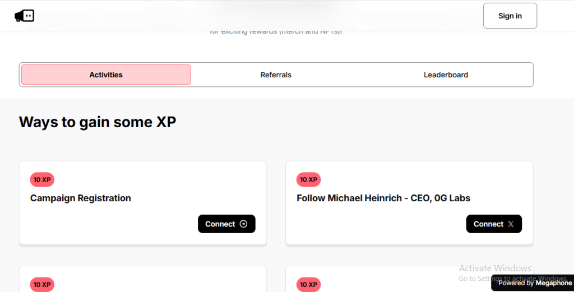Open the Referrals tab
Viewport: 574px width, 292px height.
(x=276, y=75)
